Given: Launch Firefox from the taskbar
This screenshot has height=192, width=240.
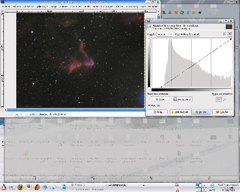Looking at the screenshot, I should [21, 187].
